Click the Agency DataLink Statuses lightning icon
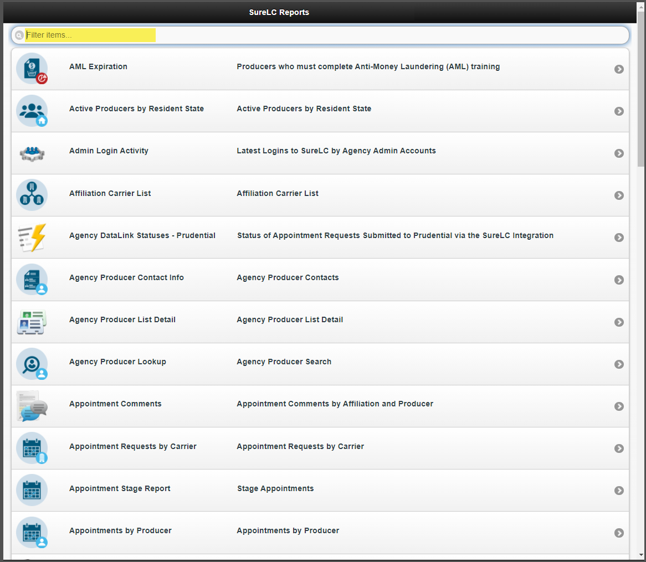Screen dimensions: 646x562 point(32,238)
